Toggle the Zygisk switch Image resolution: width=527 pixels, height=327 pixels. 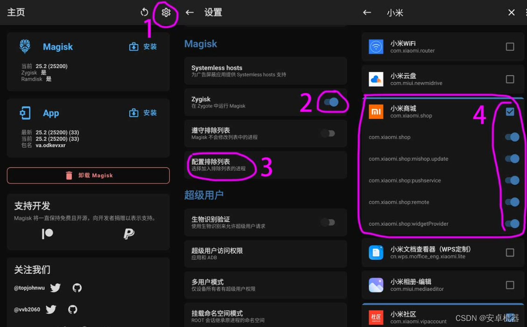(x=331, y=102)
